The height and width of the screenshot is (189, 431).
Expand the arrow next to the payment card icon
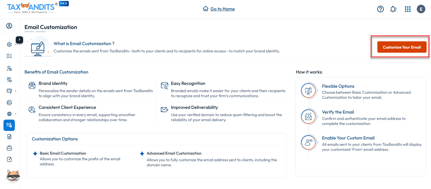coord(16,91)
